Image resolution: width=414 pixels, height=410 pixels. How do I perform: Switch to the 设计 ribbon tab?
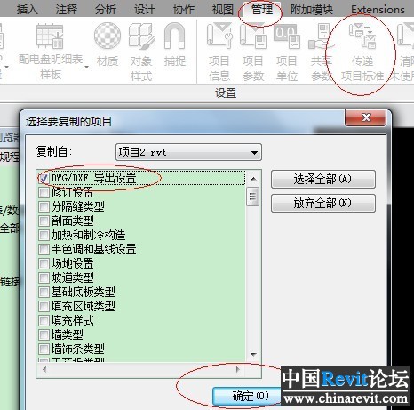click(x=145, y=10)
